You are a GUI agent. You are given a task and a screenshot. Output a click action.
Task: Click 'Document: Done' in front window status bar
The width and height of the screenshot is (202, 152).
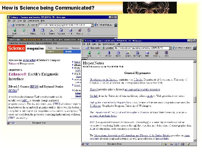114,144
